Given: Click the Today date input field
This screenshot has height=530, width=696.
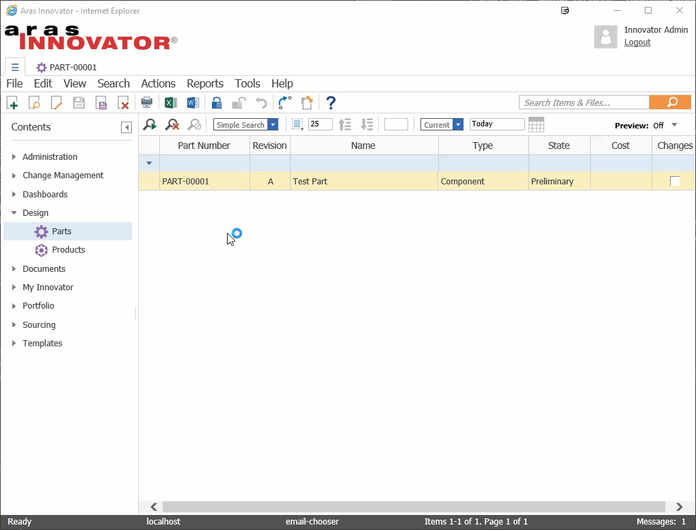Looking at the screenshot, I should coord(496,124).
